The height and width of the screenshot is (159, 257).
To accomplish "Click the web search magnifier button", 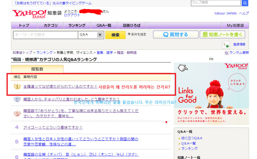I will [245, 3].
